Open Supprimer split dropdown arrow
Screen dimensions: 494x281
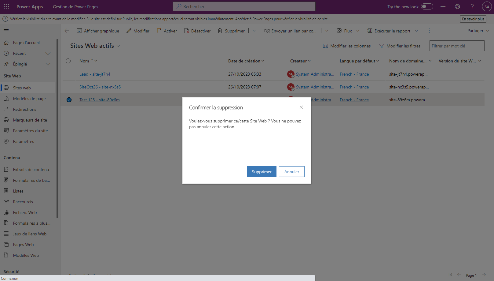tap(254, 31)
